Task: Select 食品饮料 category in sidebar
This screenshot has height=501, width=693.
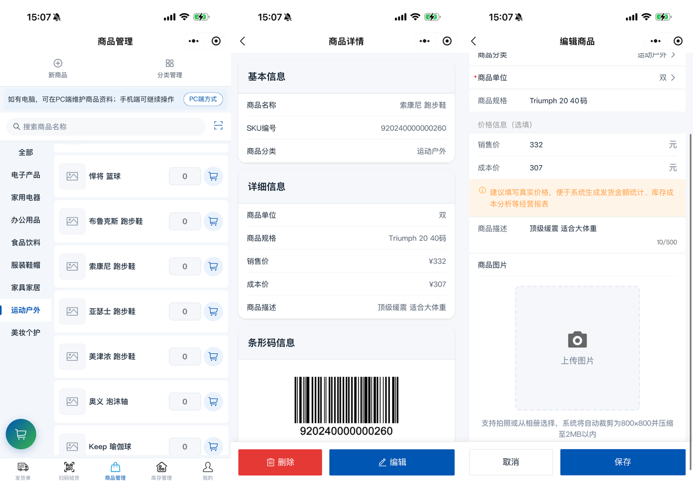Action: [x=26, y=242]
